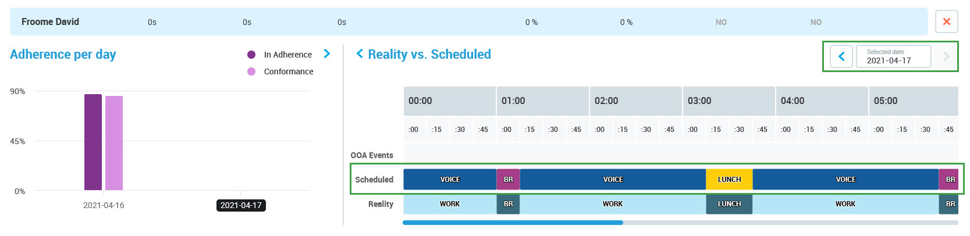The height and width of the screenshot is (236, 970).
Task: Toggle Conformance legend series
Action: [251, 71]
